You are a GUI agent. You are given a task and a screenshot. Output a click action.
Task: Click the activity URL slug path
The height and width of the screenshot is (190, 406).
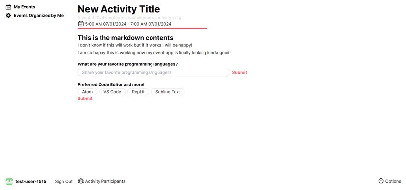click(129, 18)
